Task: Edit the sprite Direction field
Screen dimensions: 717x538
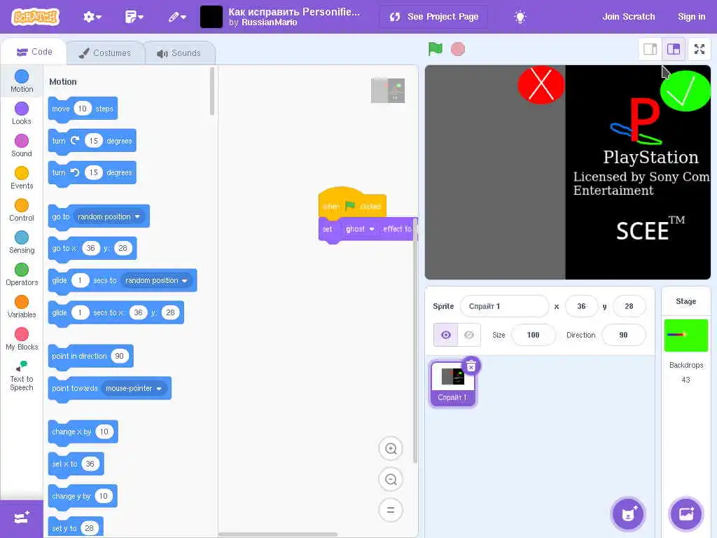Action: [x=623, y=335]
